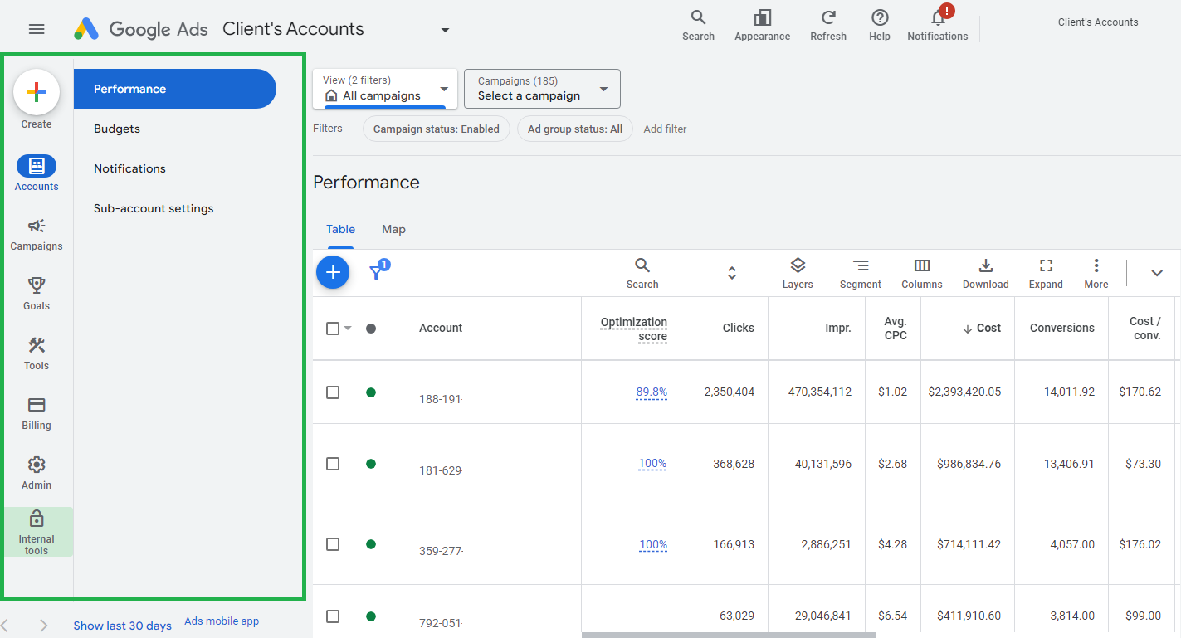Open Admin gear in sidebar
Viewport: 1181px width, 638px height.
click(37, 473)
